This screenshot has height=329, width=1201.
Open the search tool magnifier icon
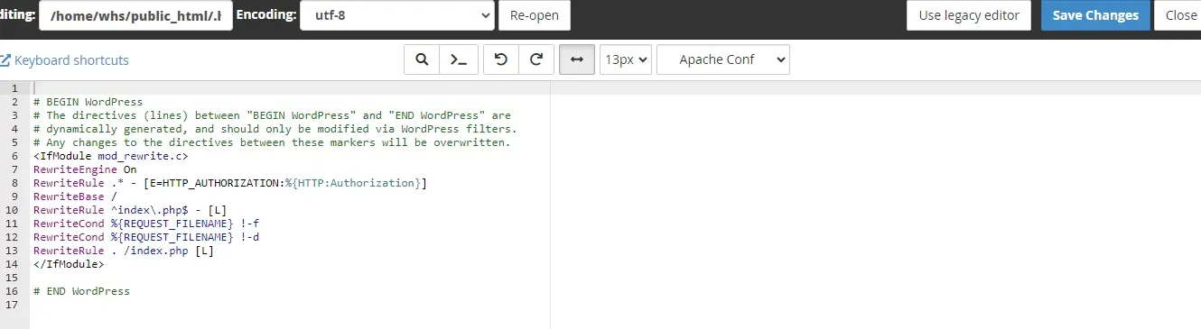(421, 60)
